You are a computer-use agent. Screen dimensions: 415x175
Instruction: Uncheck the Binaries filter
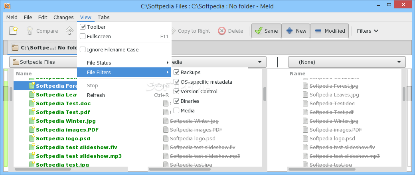(176, 101)
